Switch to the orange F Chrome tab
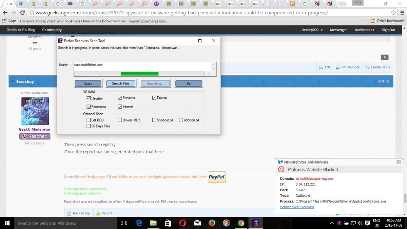 (292, 4)
